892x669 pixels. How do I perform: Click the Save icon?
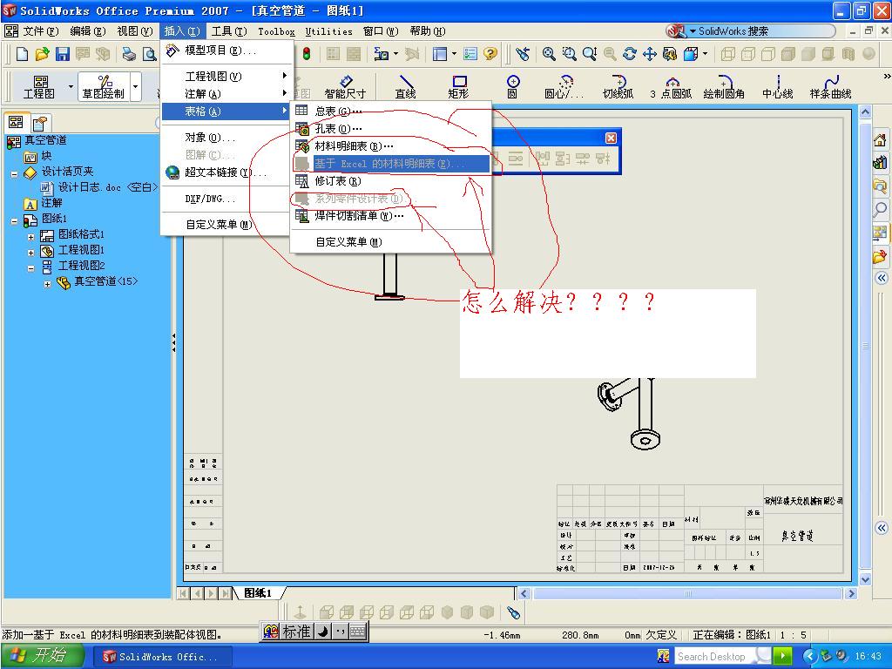[x=62, y=54]
